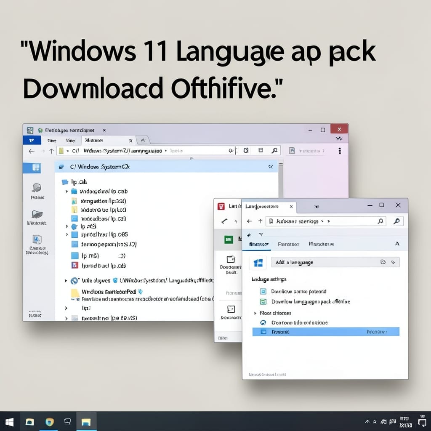Click the panel icon left of the magnifier in the large window
431x431 pixels.
pos(261,150)
